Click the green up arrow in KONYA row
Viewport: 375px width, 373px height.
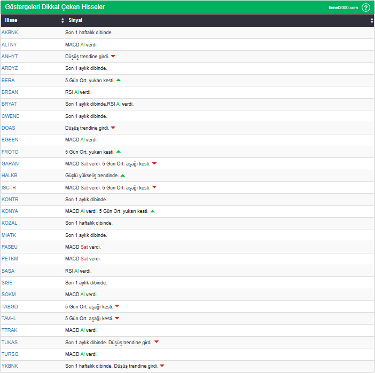(153, 211)
